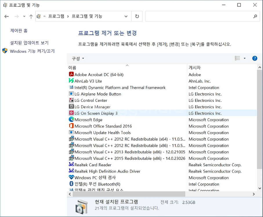Click publisher Adobe cell
Screen dimensions: 263x217
pyautogui.click(x=195, y=75)
